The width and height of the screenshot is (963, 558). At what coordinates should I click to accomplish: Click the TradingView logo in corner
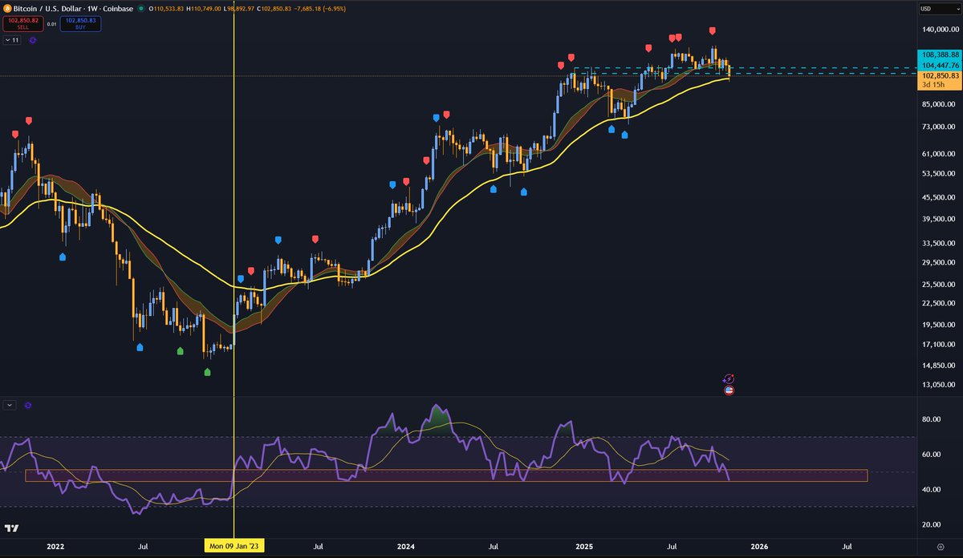coord(12,528)
